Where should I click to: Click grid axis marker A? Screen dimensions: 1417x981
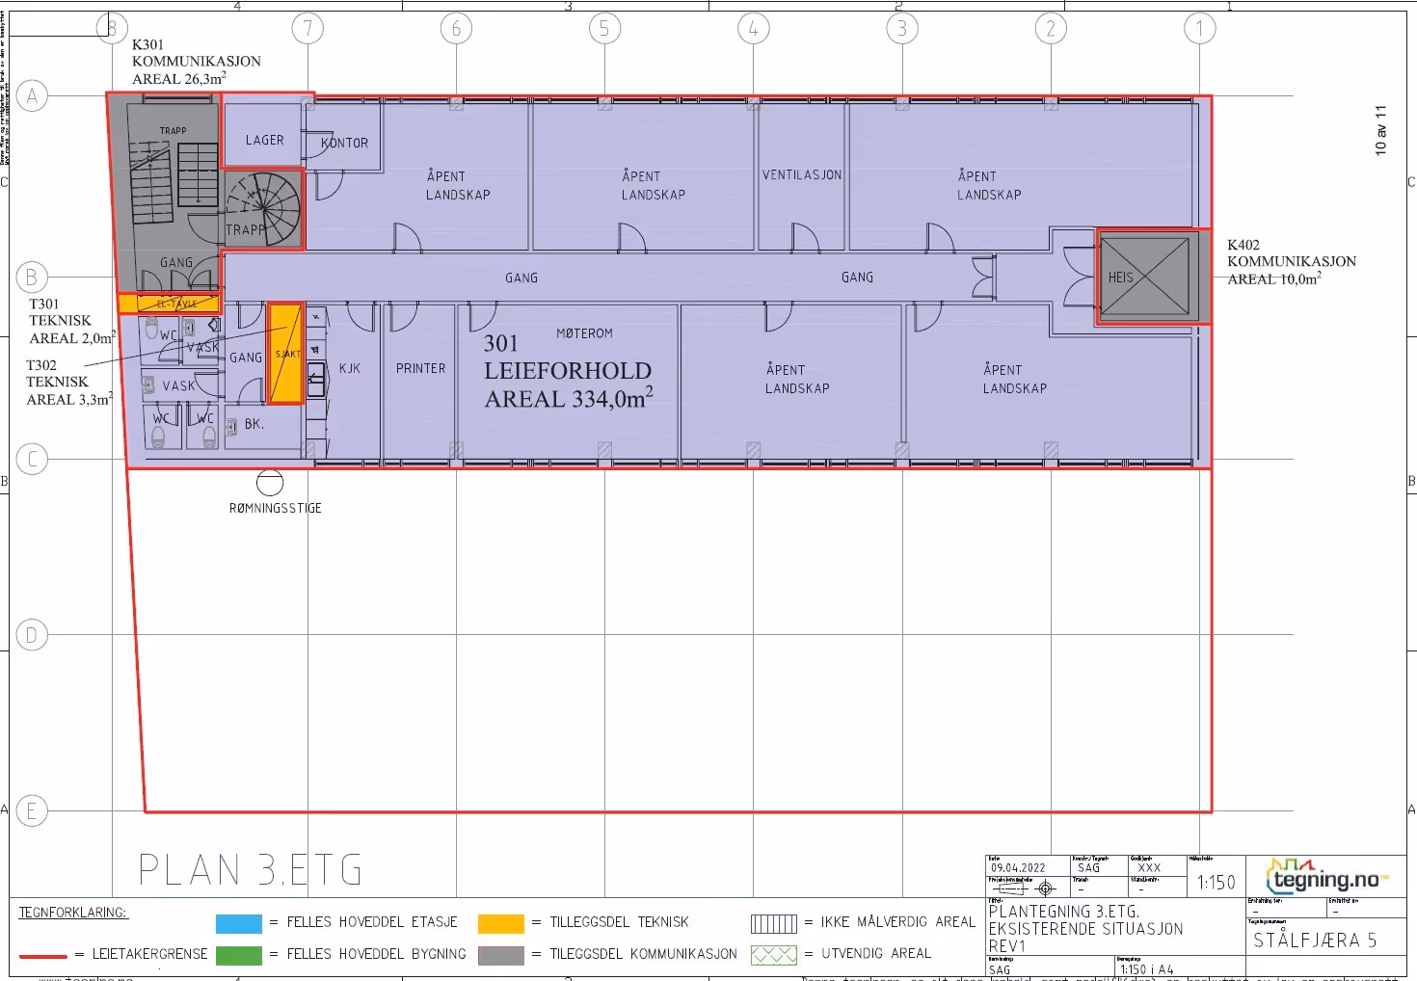pos(32,96)
